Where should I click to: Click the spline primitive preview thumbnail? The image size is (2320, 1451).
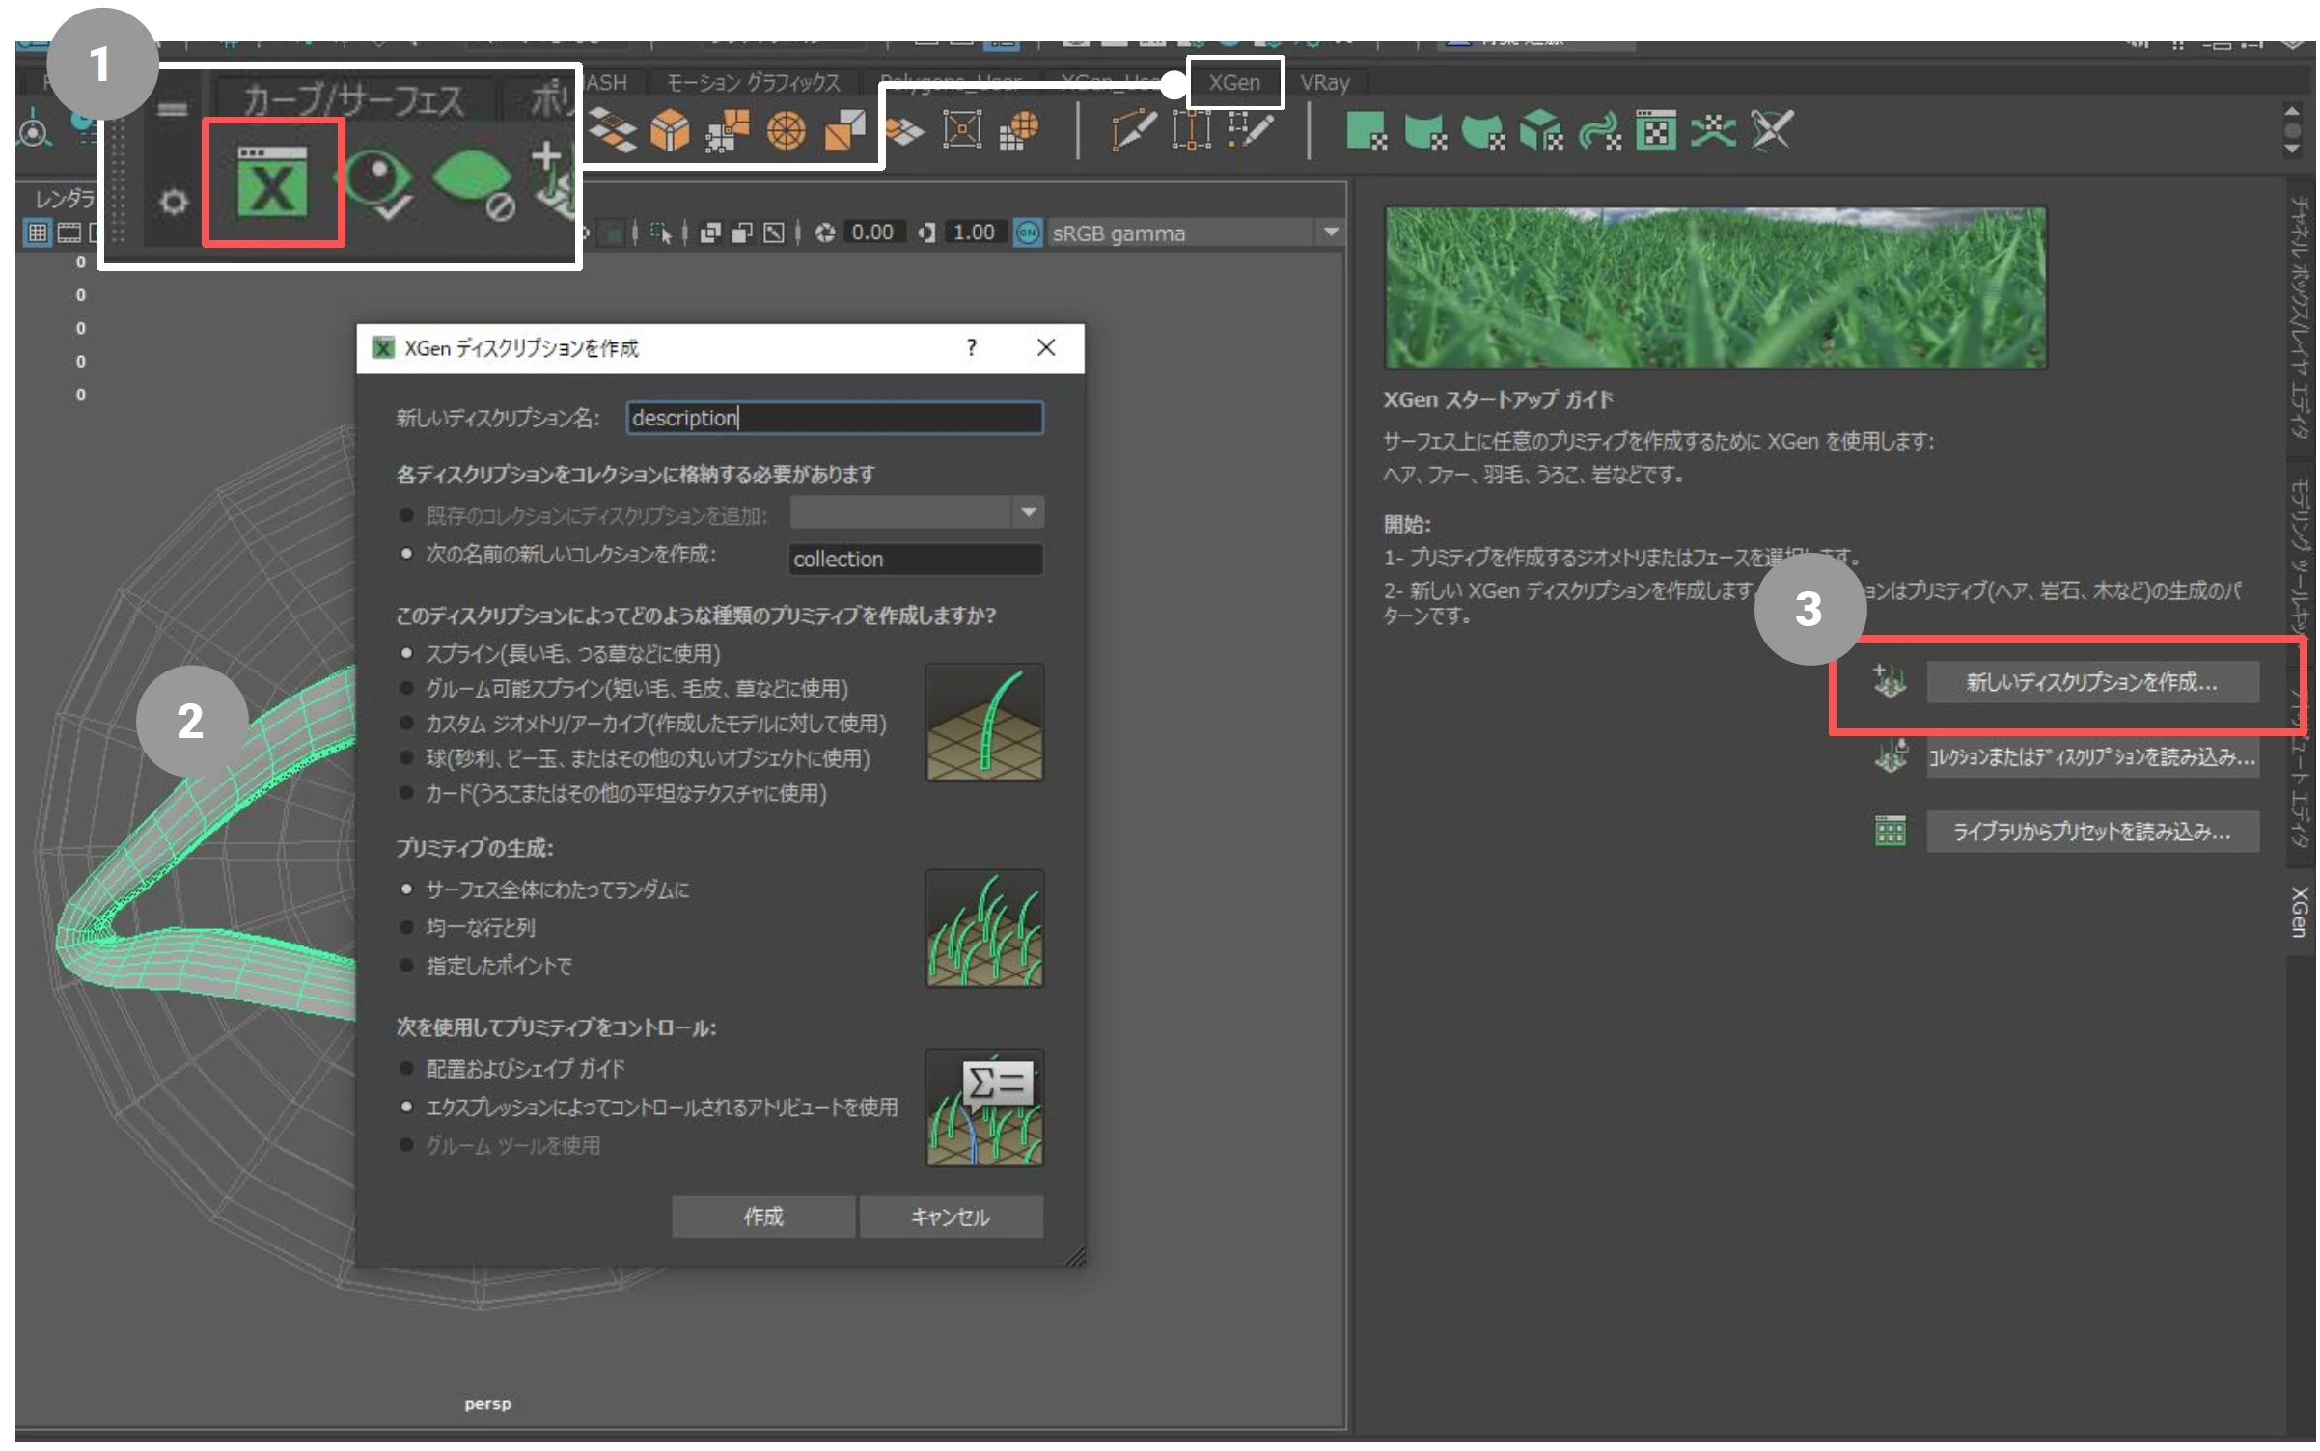[x=983, y=722]
